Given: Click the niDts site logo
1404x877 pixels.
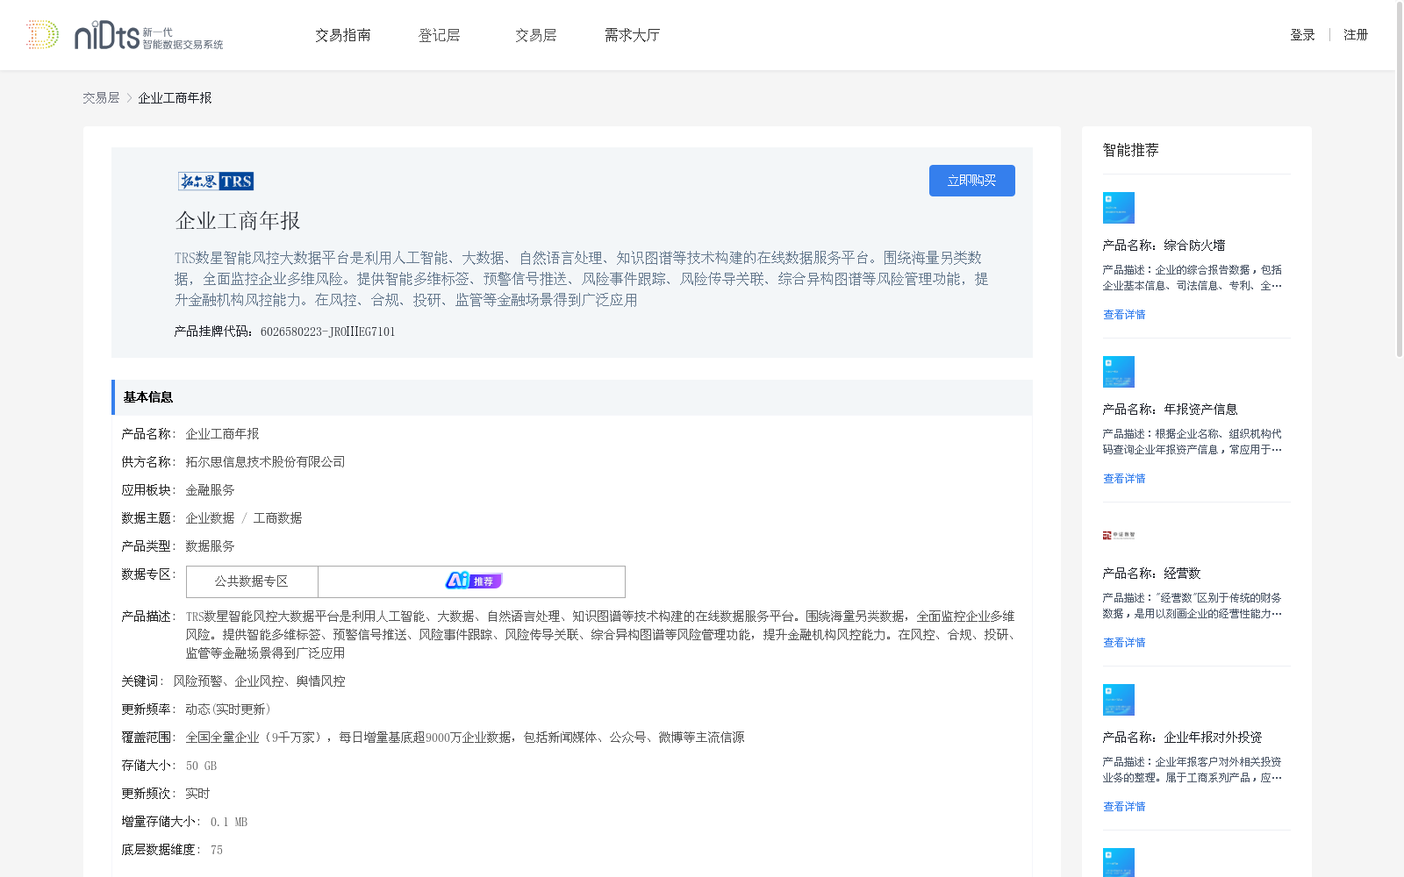Looking at the screenshot, I should click(x=125, y=35).
